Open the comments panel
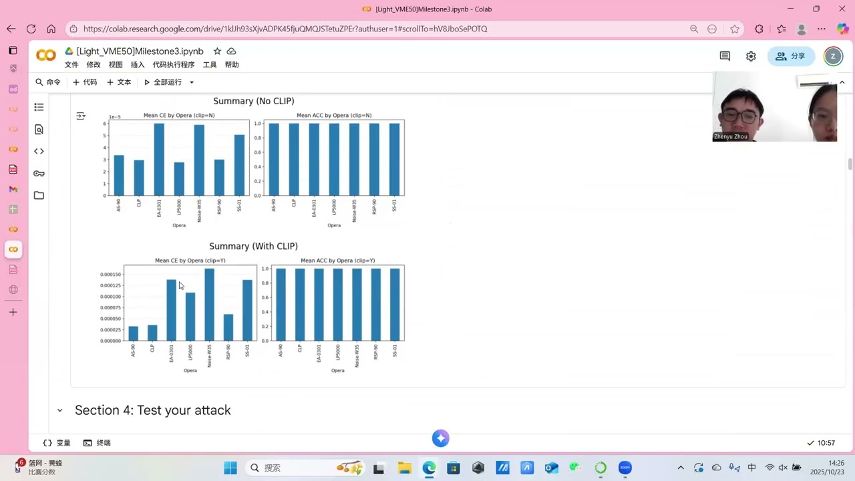Screen dimensions: 855x481 tap(725, 56)
